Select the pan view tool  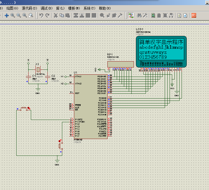7,15
